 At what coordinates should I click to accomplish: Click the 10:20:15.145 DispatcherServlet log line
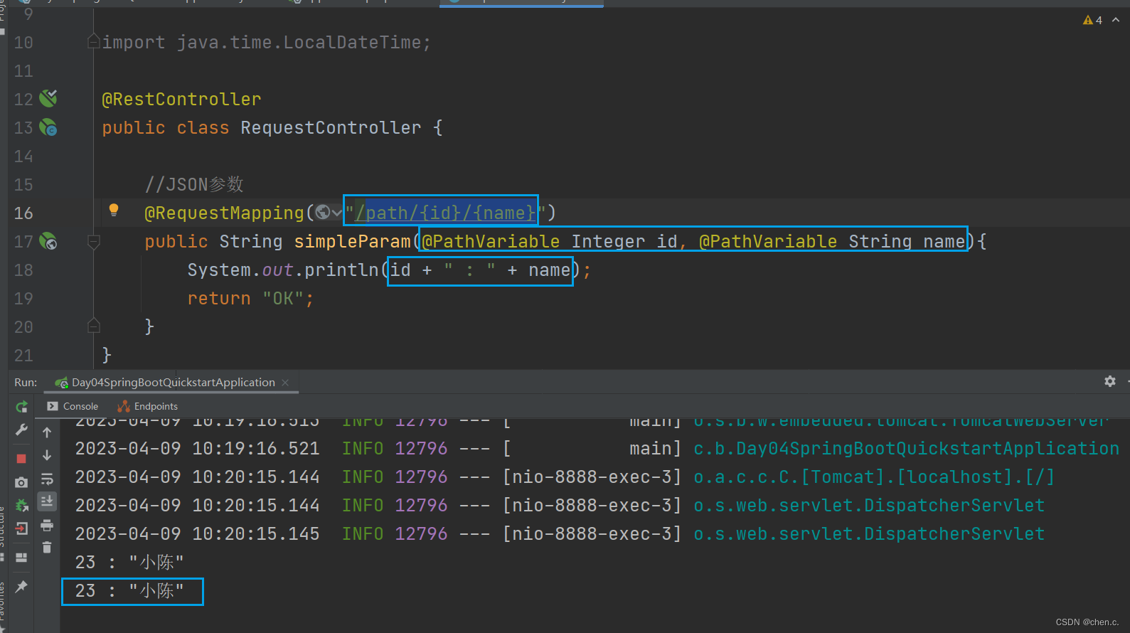(x=560, y=534)
